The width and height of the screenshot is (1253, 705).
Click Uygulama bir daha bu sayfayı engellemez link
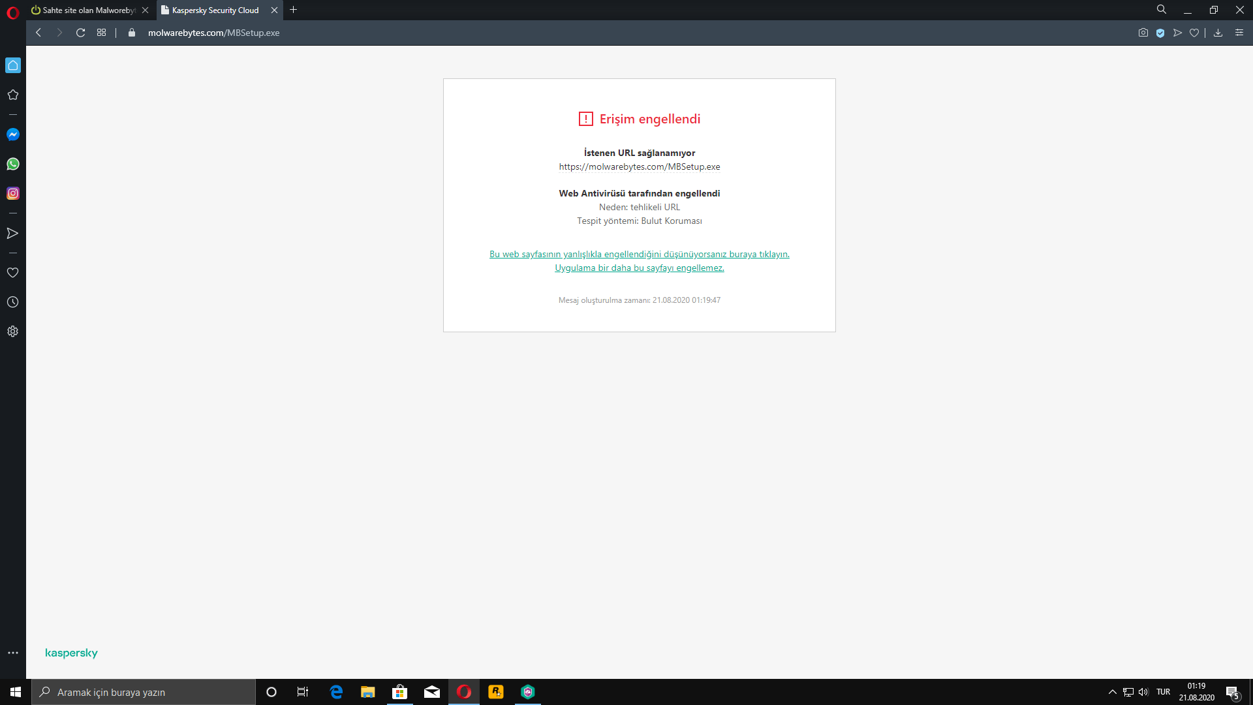coord(639,268)
